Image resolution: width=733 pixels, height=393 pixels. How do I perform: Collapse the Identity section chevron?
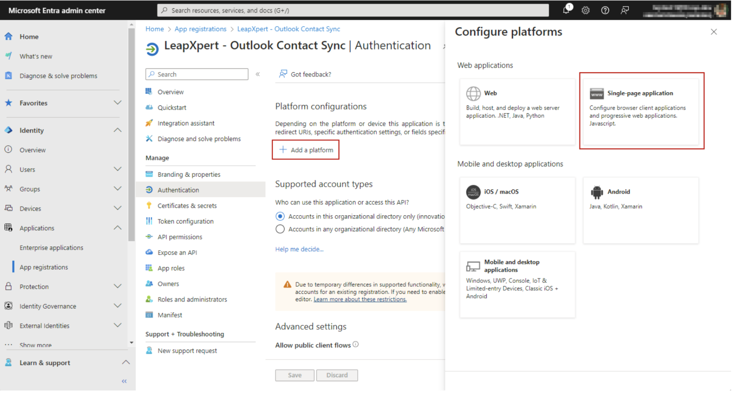point(118,130)
